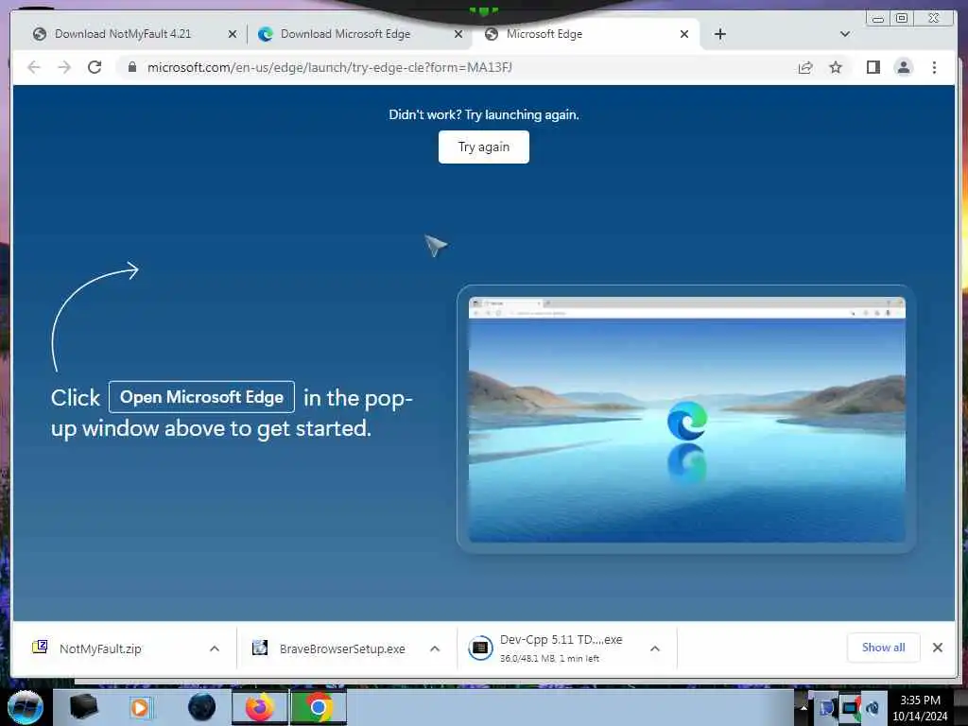Switch to Download NotMyFault 4.21 tab
Image resolution: width=968 pixels, height=726 pixels.
pos(122,34)
